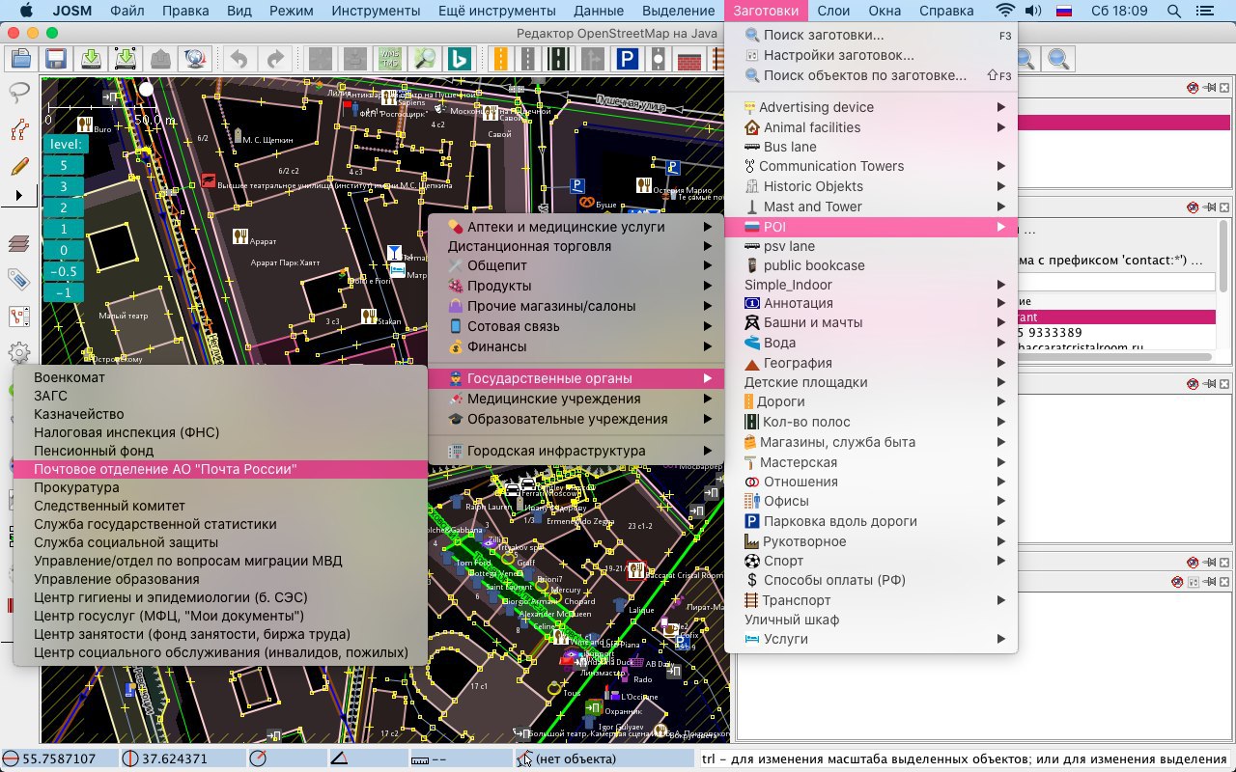Viewport: 1236px width, 772px height.
Task: Select the draw nodes tool
Action: coord(18,129)
